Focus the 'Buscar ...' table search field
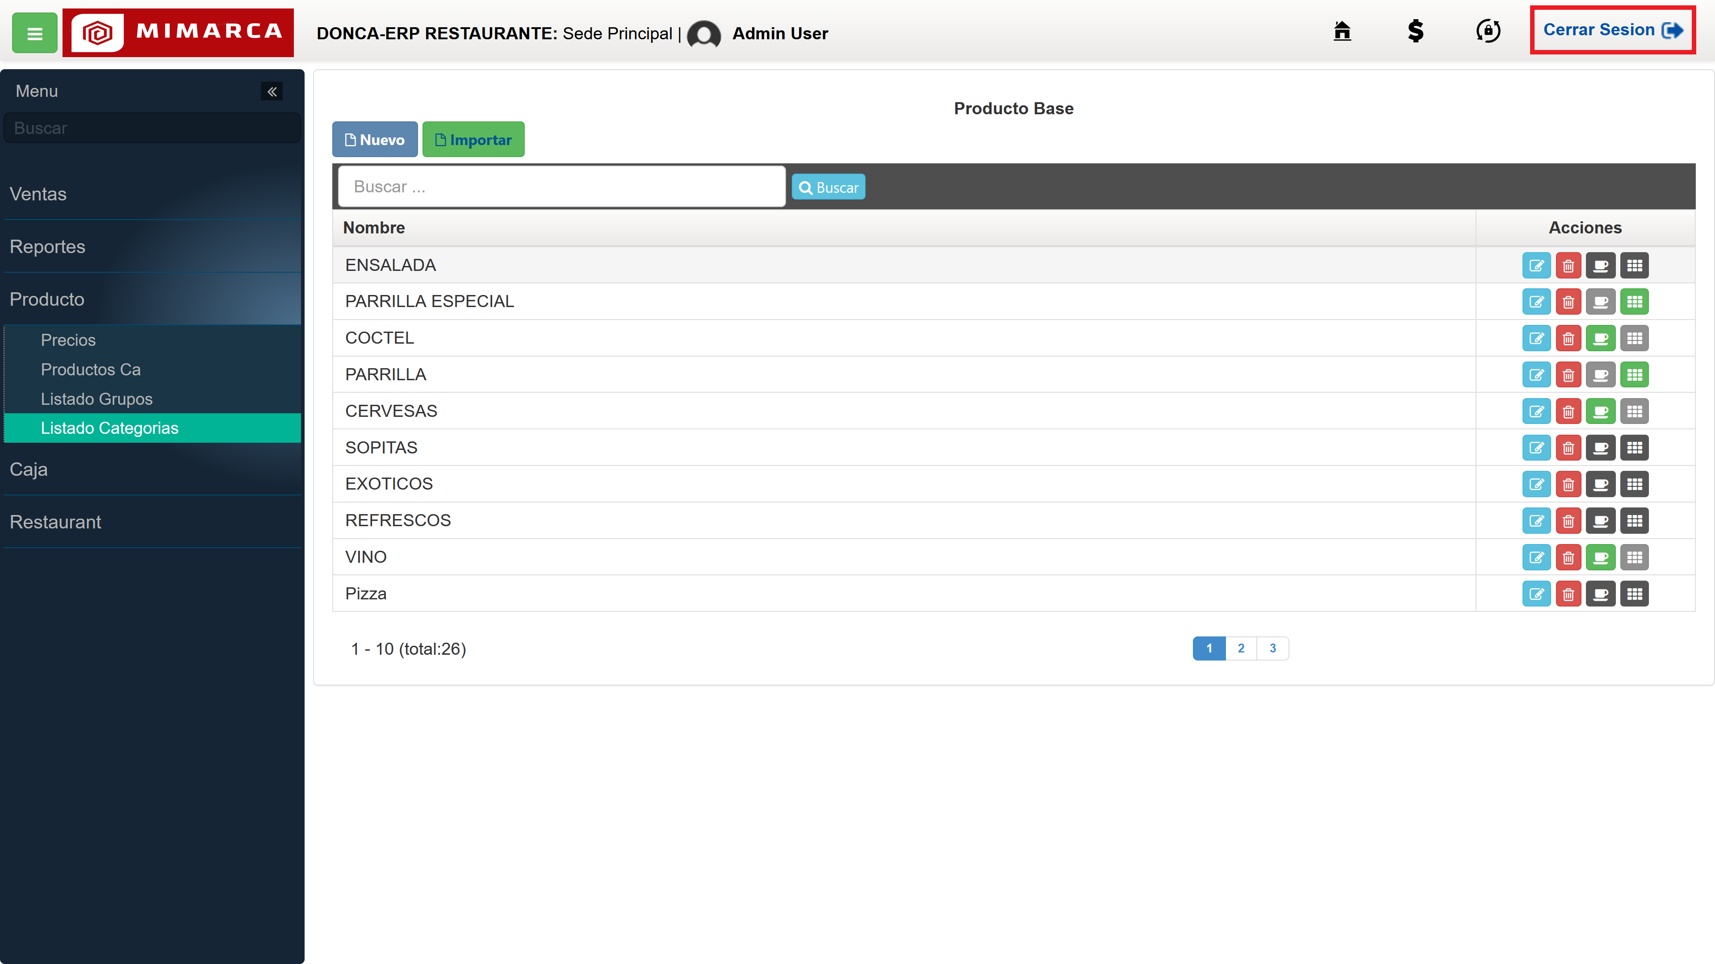1715x964 pixels. pos(562,187)
